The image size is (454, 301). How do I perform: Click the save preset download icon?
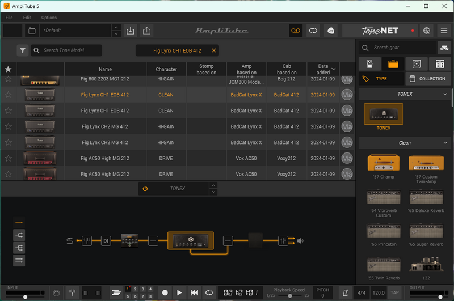pos(131,31)
